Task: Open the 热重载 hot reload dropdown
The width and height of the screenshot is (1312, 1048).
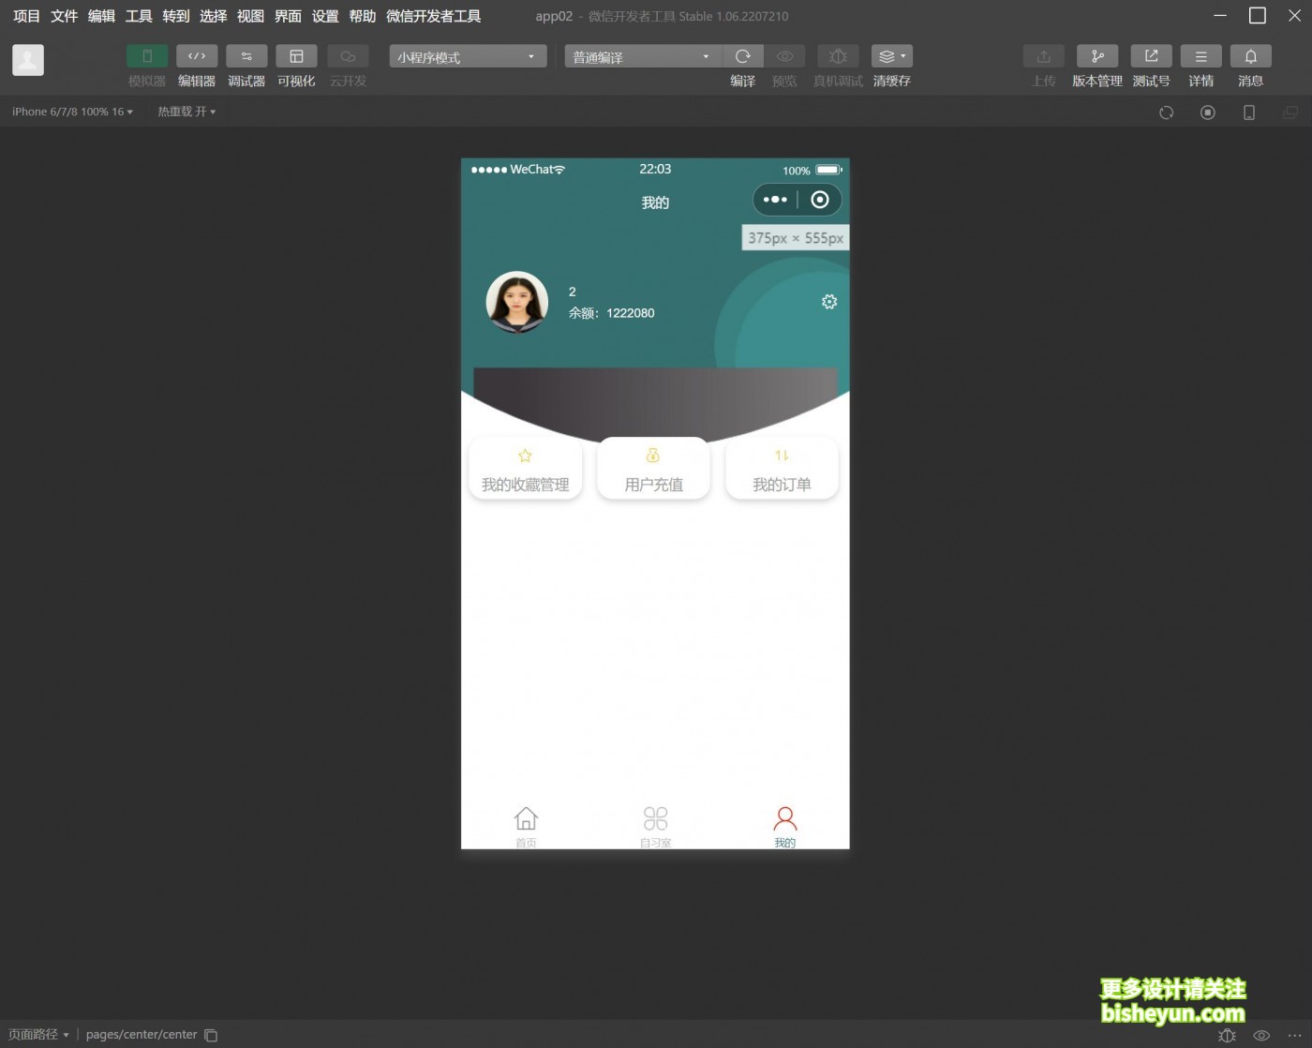Action: click(x=186, y=112)
